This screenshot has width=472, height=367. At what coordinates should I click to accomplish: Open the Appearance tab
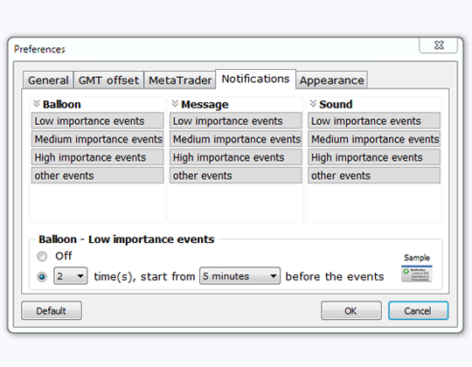(332, 80)
